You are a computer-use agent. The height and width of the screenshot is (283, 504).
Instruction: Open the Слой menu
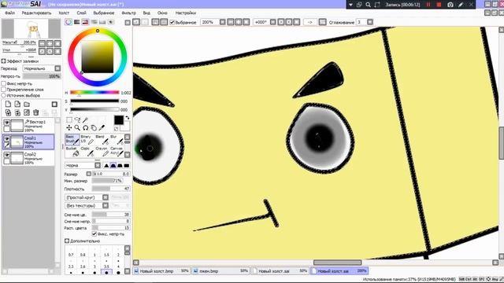pyautogui.click(x=81, y=13)
